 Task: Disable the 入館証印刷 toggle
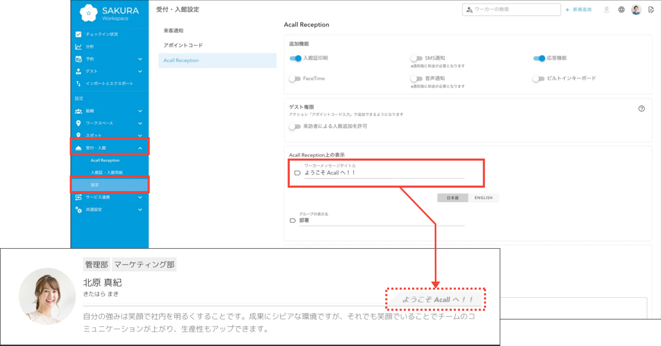click(x=295, y=58)
